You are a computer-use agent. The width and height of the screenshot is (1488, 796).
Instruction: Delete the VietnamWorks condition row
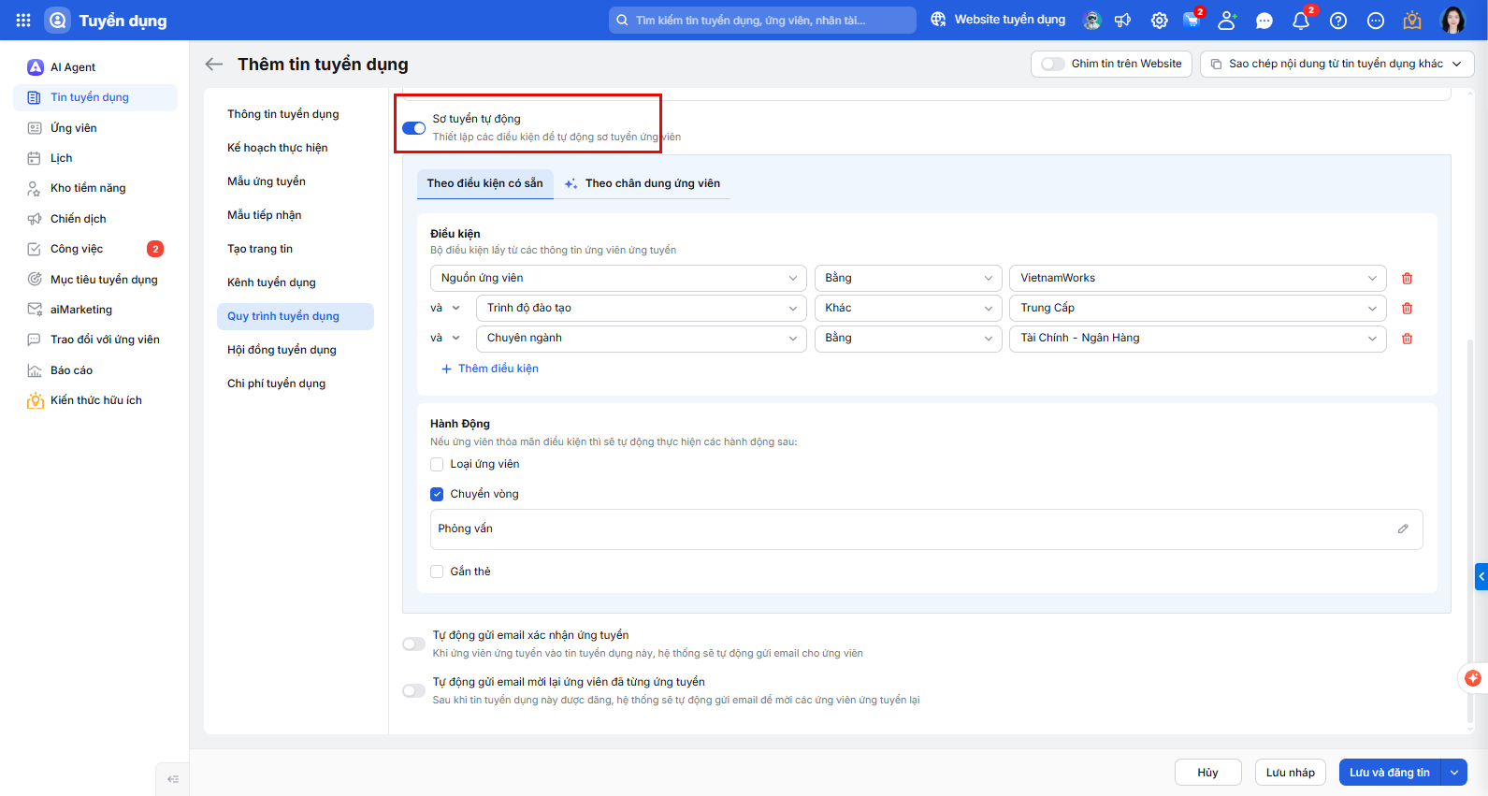pos(1407,279)
